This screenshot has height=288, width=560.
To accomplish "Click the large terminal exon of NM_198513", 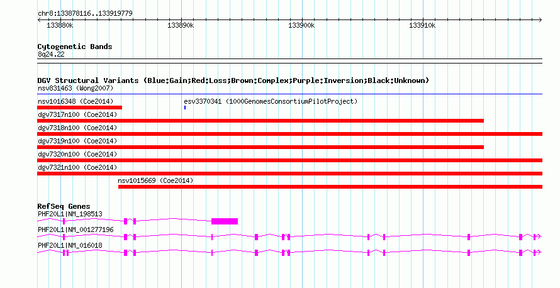I will (225, 221).
